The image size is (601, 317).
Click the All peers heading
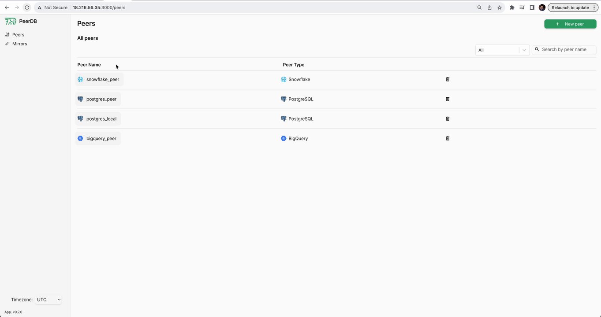tap(88, 38)
